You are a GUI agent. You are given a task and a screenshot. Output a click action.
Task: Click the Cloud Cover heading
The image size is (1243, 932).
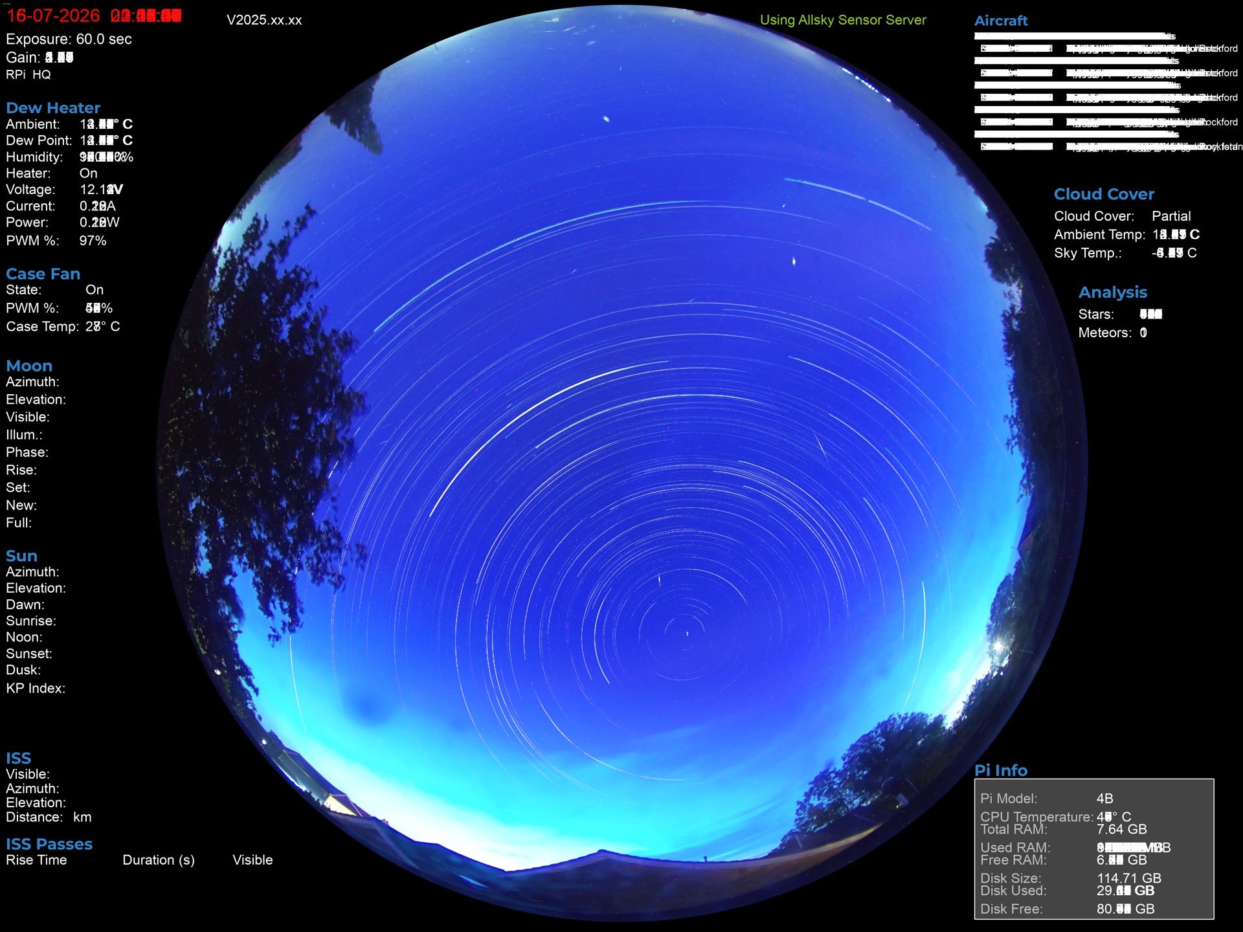[x=1104, y=194]
